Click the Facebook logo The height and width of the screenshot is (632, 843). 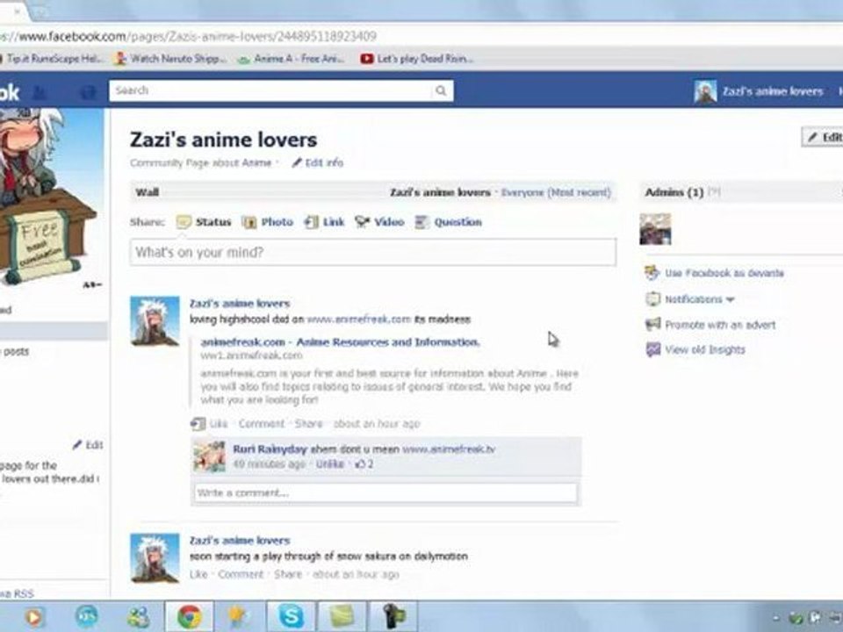10,92
